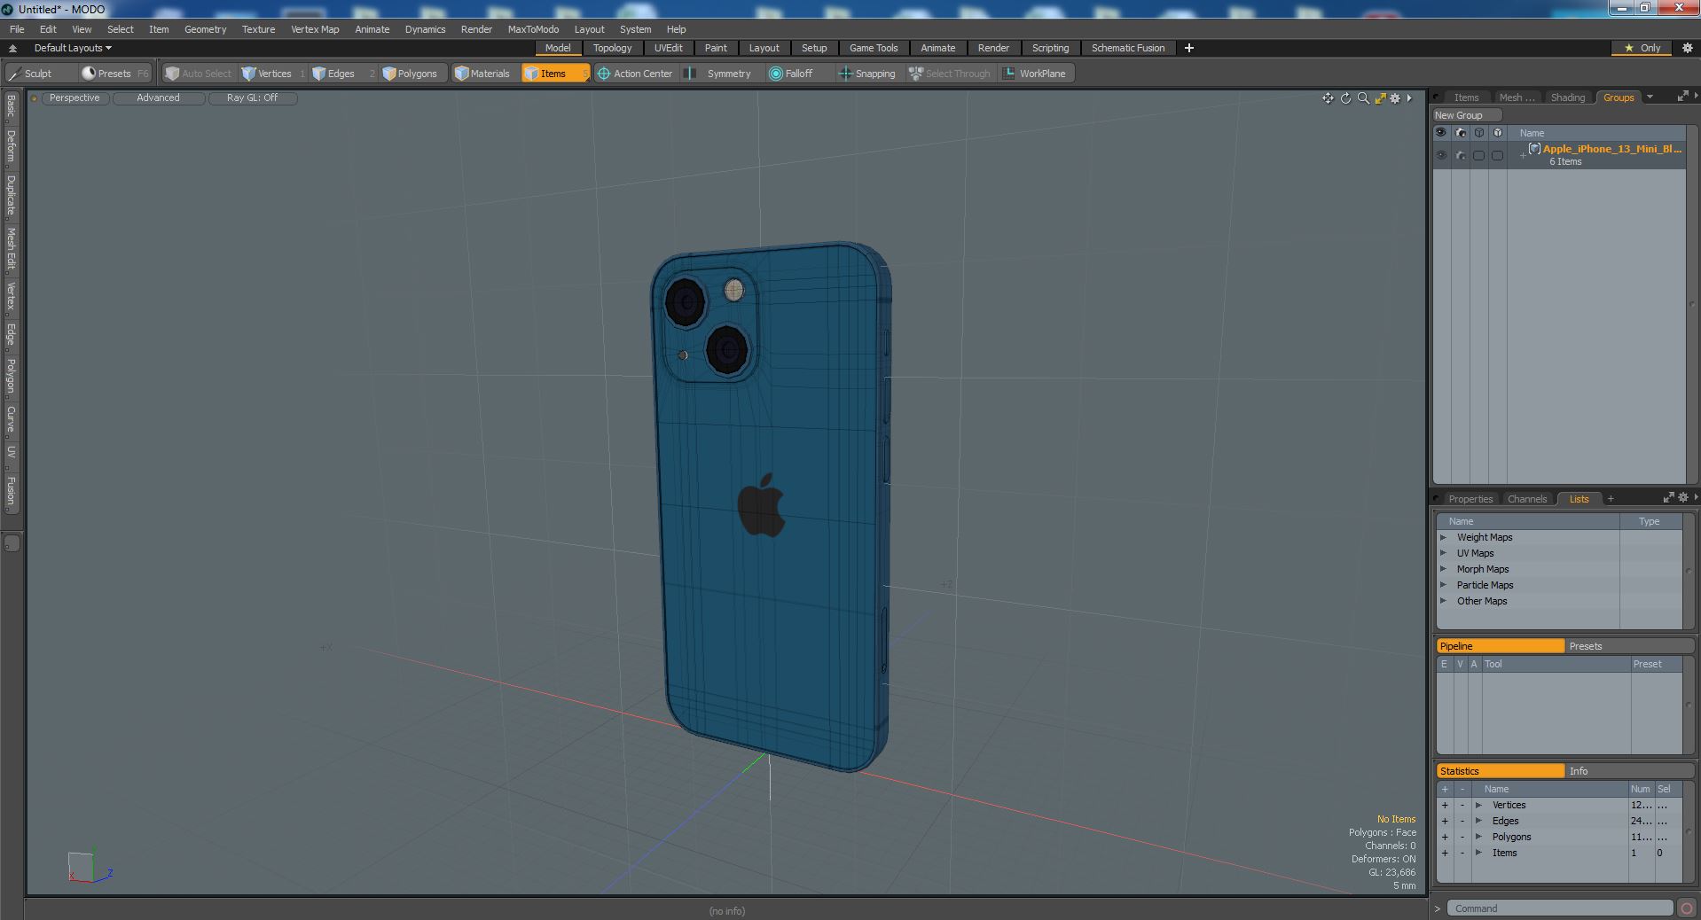The height and width of the screenshot is (920, 1701).
Task: Expand the Particle Maps list
Action: click(x=1443, y=585)
